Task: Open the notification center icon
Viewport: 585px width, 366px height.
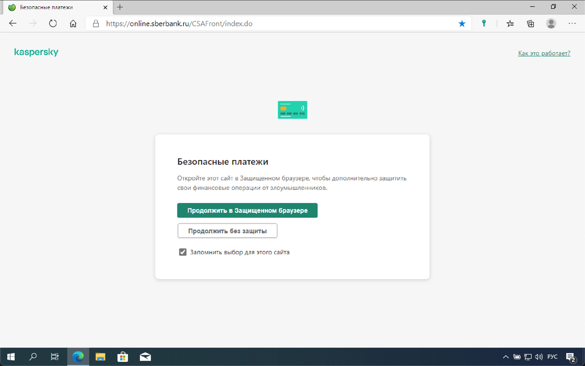Action: click(x=571, y=357)
